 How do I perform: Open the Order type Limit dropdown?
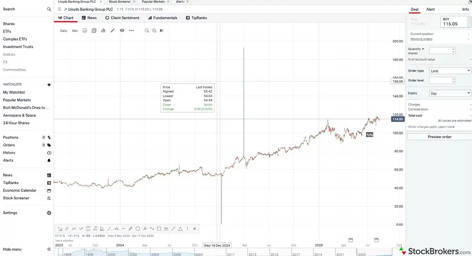click(450, 71)
